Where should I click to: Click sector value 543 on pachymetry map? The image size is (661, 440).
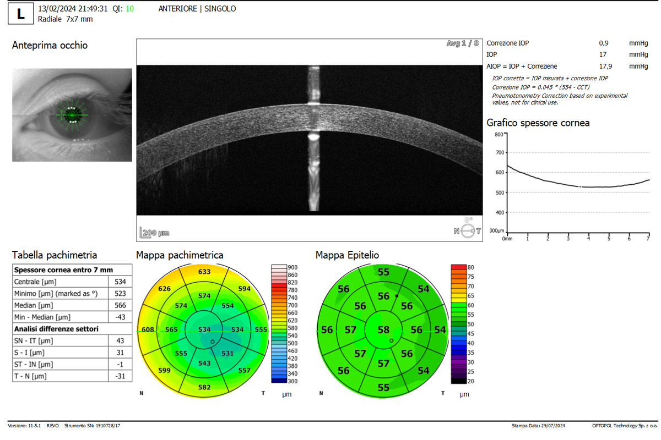pyautogui.click(x=204, y=364)
